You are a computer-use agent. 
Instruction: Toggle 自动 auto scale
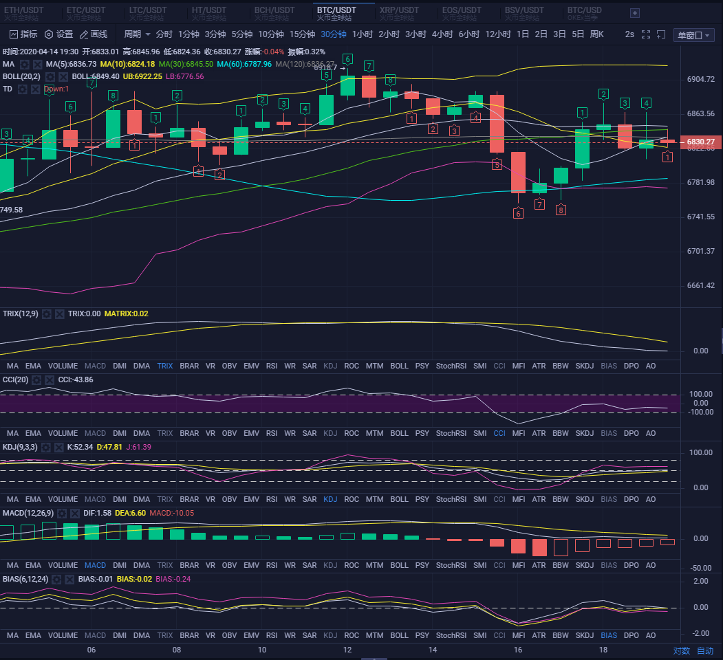pos(705,651)
